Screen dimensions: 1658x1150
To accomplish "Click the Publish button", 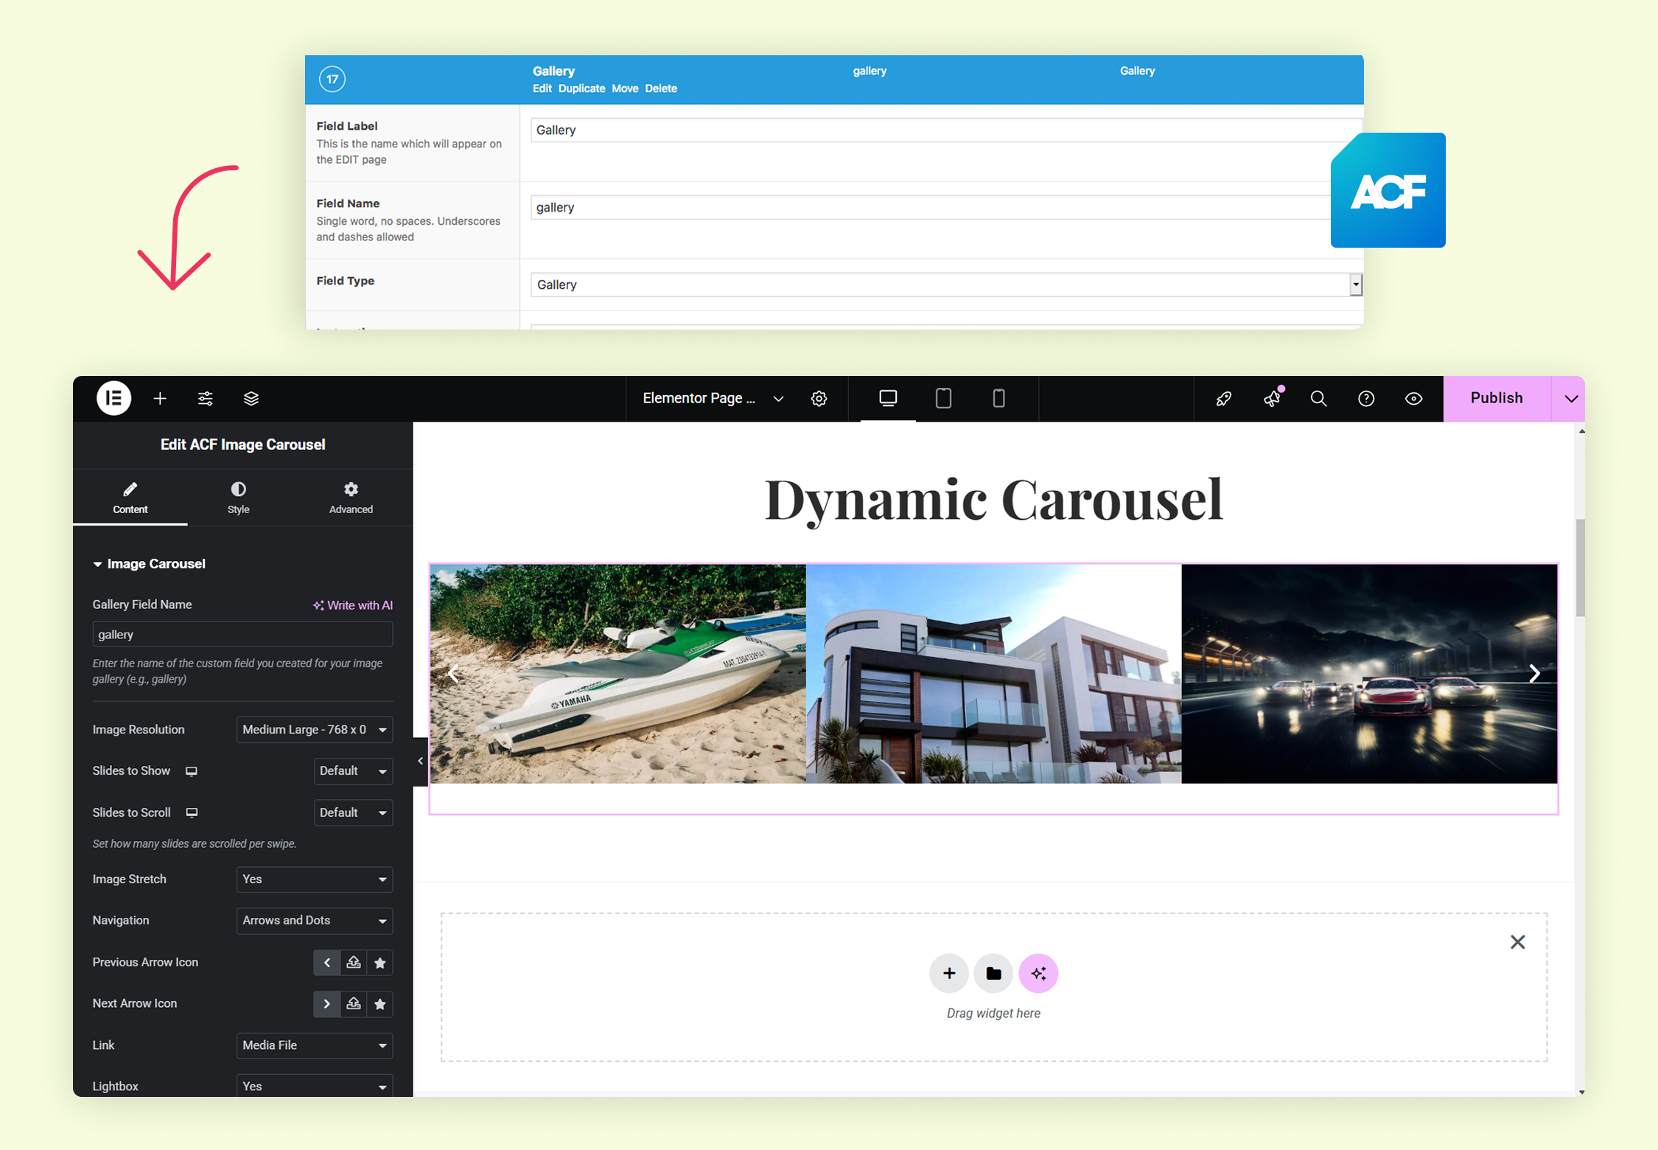I will tap(1496, 398).
